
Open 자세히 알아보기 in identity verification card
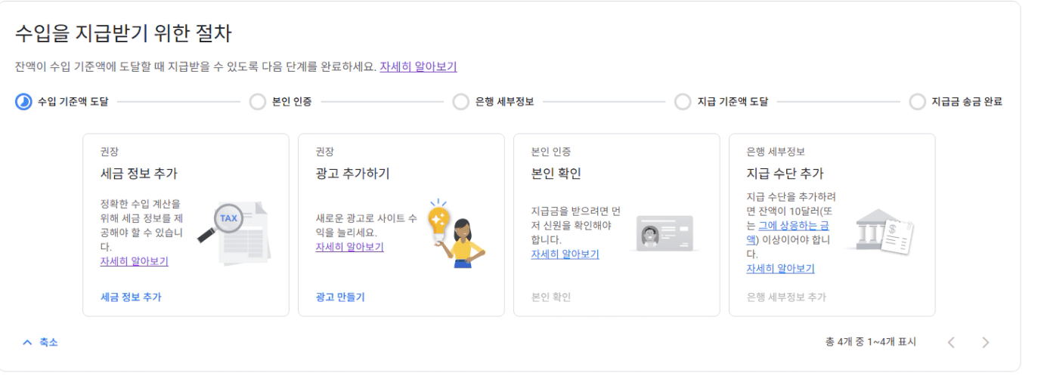[565, 254]
